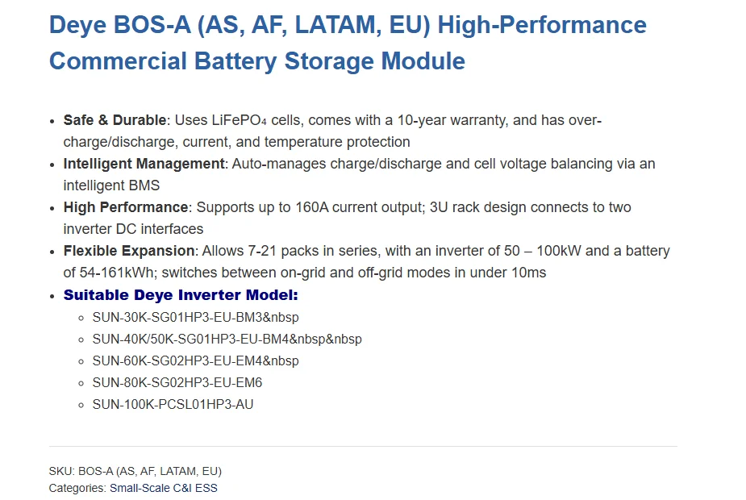Click the "Flexible Expansion" bold label
746x500 pixels.
(x=129, y=251)
